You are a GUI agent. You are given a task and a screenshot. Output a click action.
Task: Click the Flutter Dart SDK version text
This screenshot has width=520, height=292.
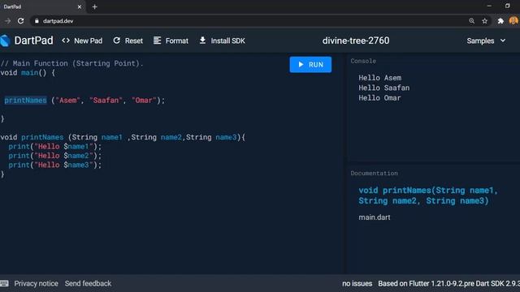(x=448, y=283)
